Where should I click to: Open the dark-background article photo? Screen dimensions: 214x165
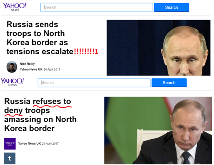click(158, 48)
